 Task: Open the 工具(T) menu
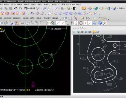coord(13,4)
